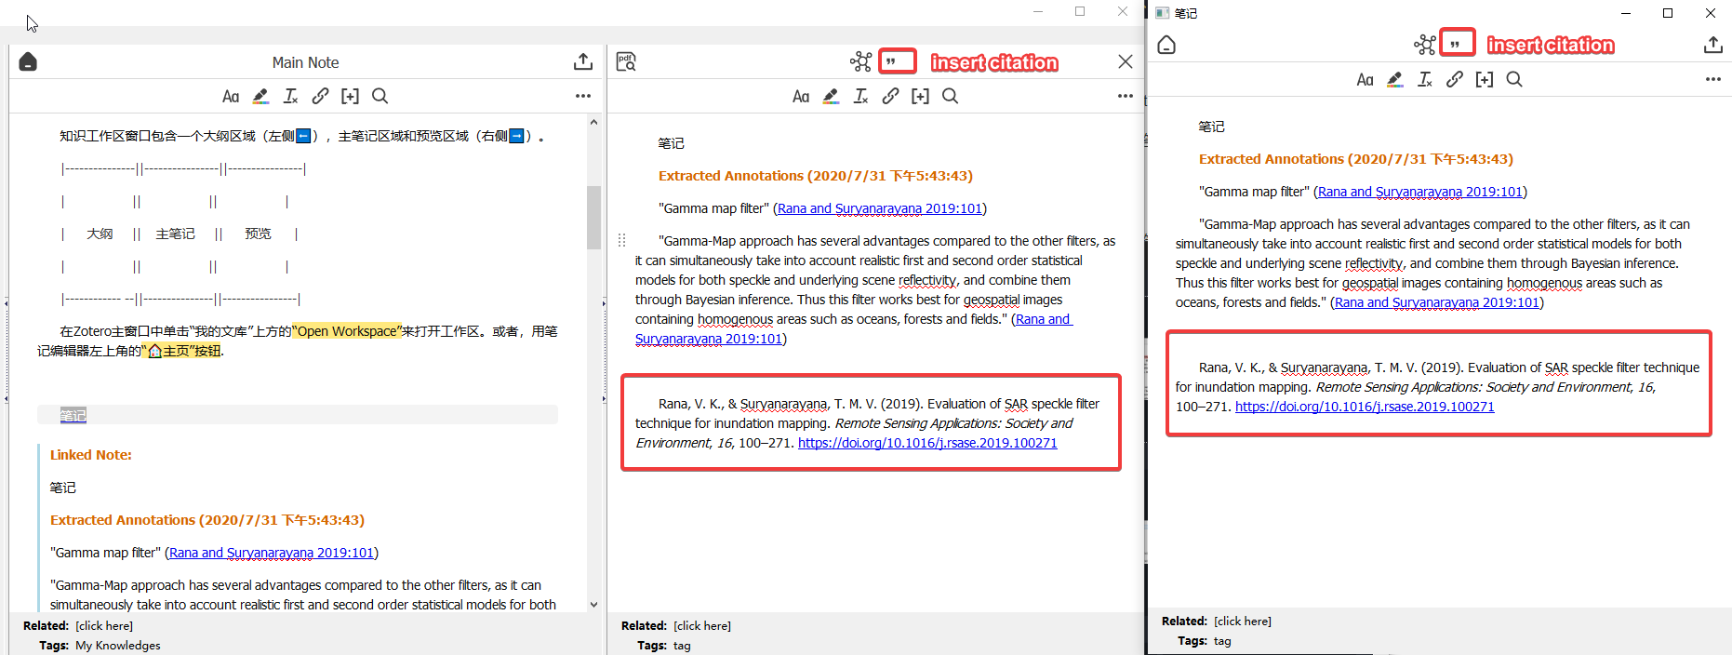This screenshot has height=655, width=1732.
Task: Select highlight color tool in Main Note toolbar
Action: [x=260, y=96]
